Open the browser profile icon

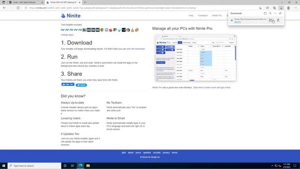(288, 8)
